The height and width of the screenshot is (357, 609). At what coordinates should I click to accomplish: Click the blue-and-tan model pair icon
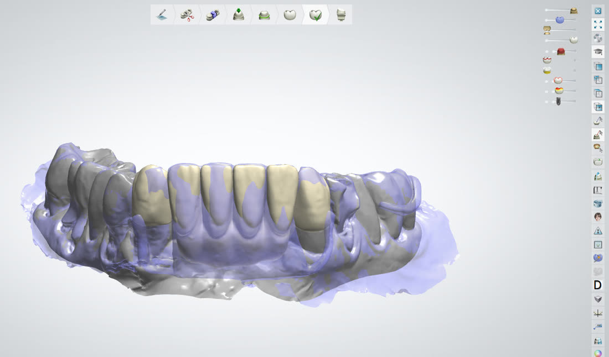pyautogui.click(x=598, y=341)
